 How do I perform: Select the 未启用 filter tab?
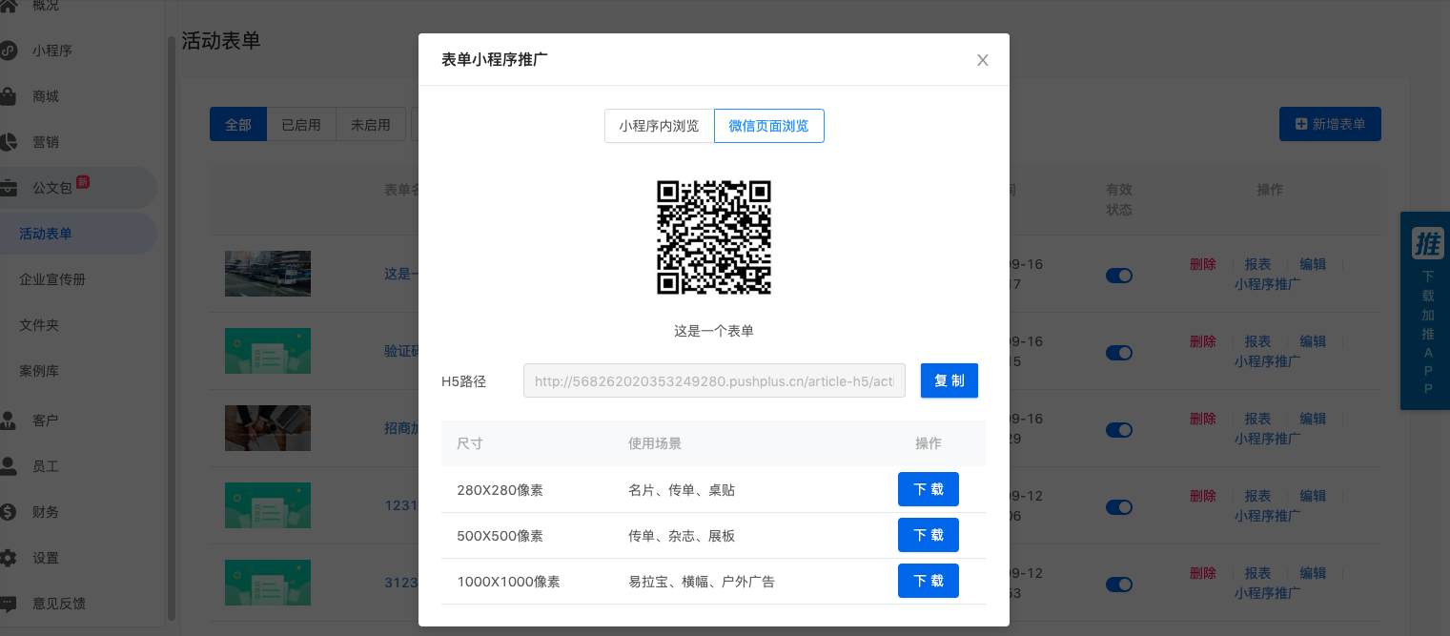tap(371, 125)
